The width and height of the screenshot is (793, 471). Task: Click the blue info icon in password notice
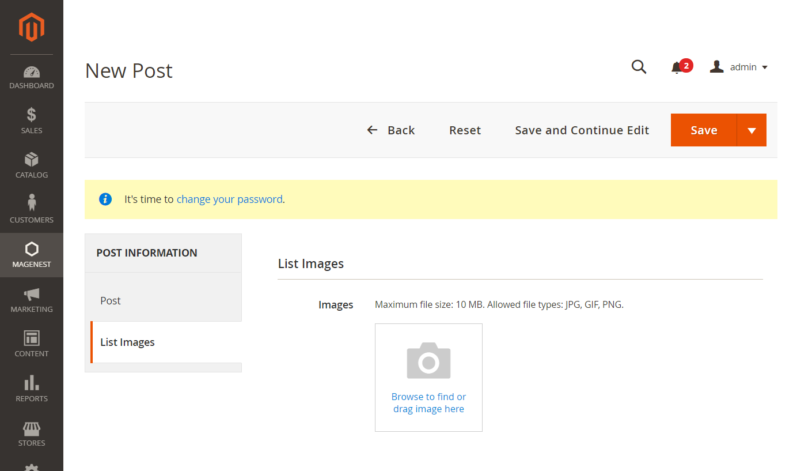pyautogui.click(x=105, y=199)
